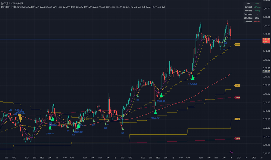Image resolution: width=271 pixels, height=160 pixels.
Task: Click the 3,400.000 price axis label
Action: coord(267,60)
